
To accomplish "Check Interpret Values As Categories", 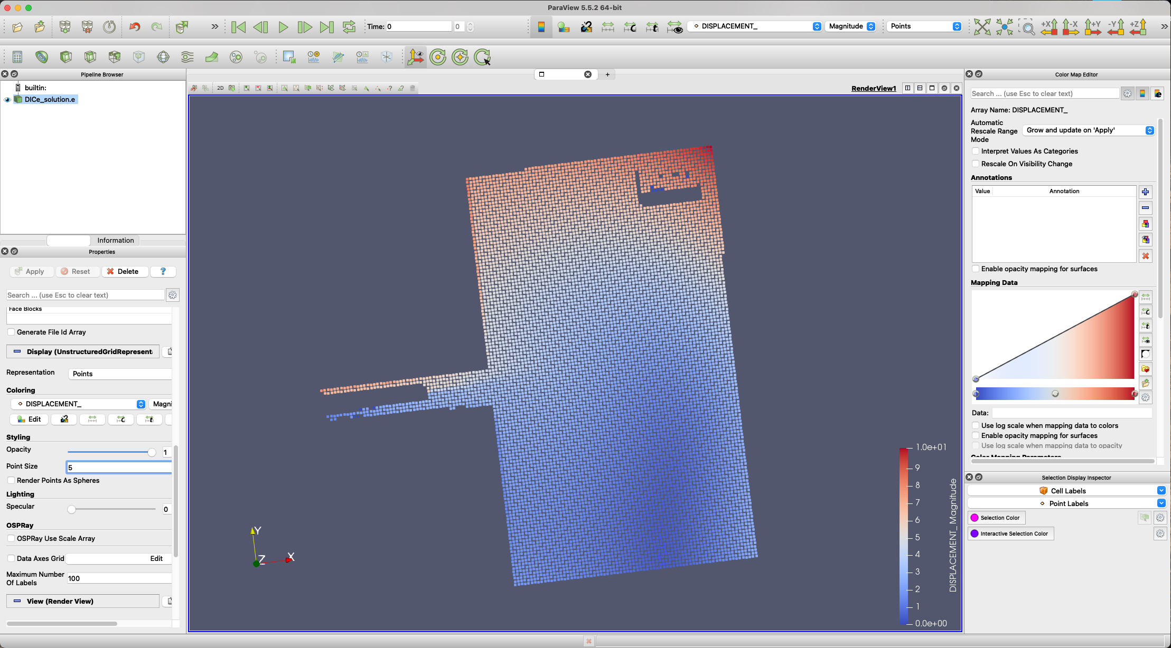I will 976,151.
